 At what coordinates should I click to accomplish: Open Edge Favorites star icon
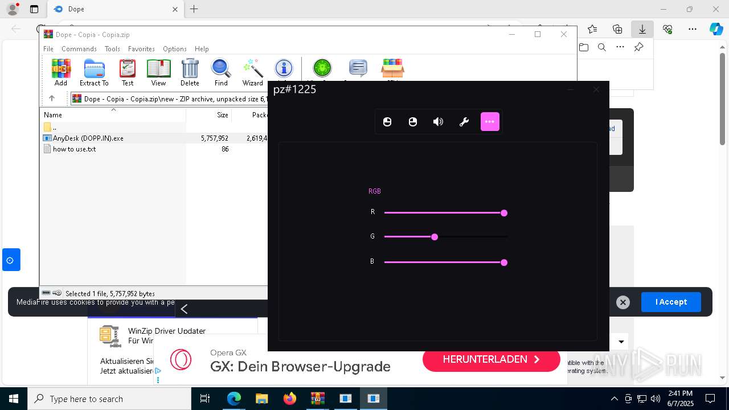[592, 29]
